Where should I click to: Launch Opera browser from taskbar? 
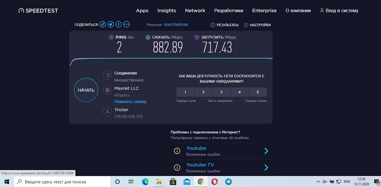[214, 182]
